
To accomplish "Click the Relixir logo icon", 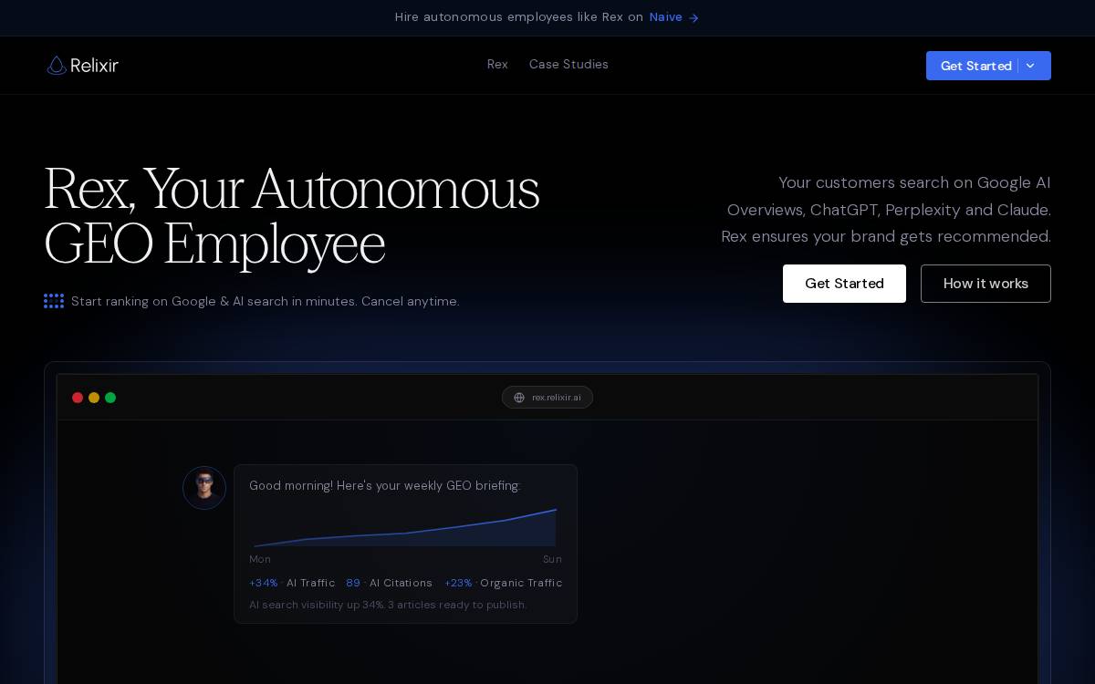I will [x=57, y=66].
